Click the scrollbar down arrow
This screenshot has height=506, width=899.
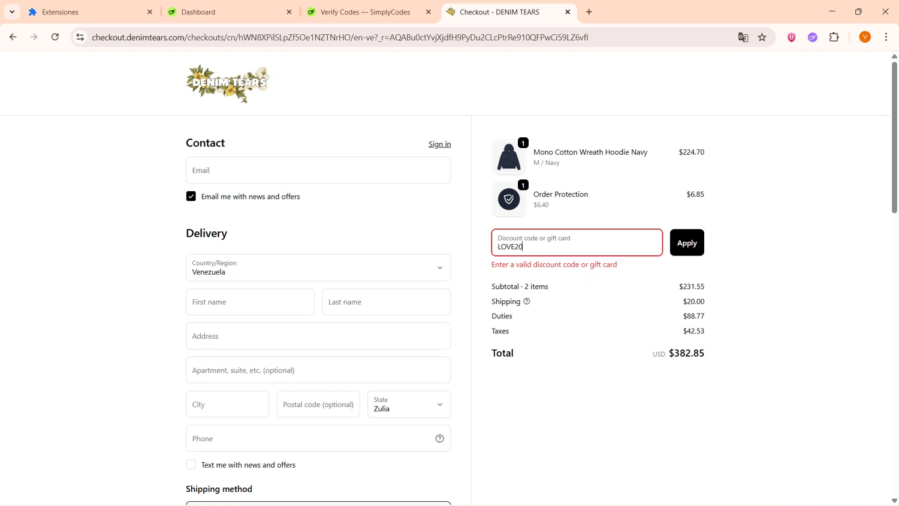(x=894, y=501)
